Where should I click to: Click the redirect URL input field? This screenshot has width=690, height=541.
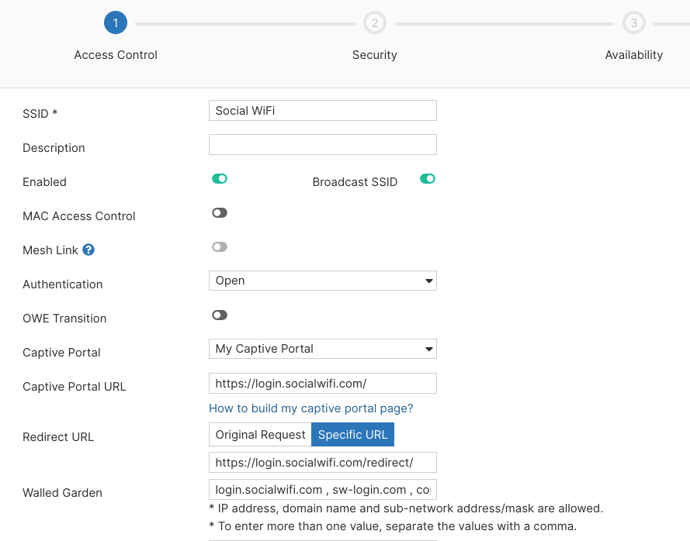coord(322,463)
